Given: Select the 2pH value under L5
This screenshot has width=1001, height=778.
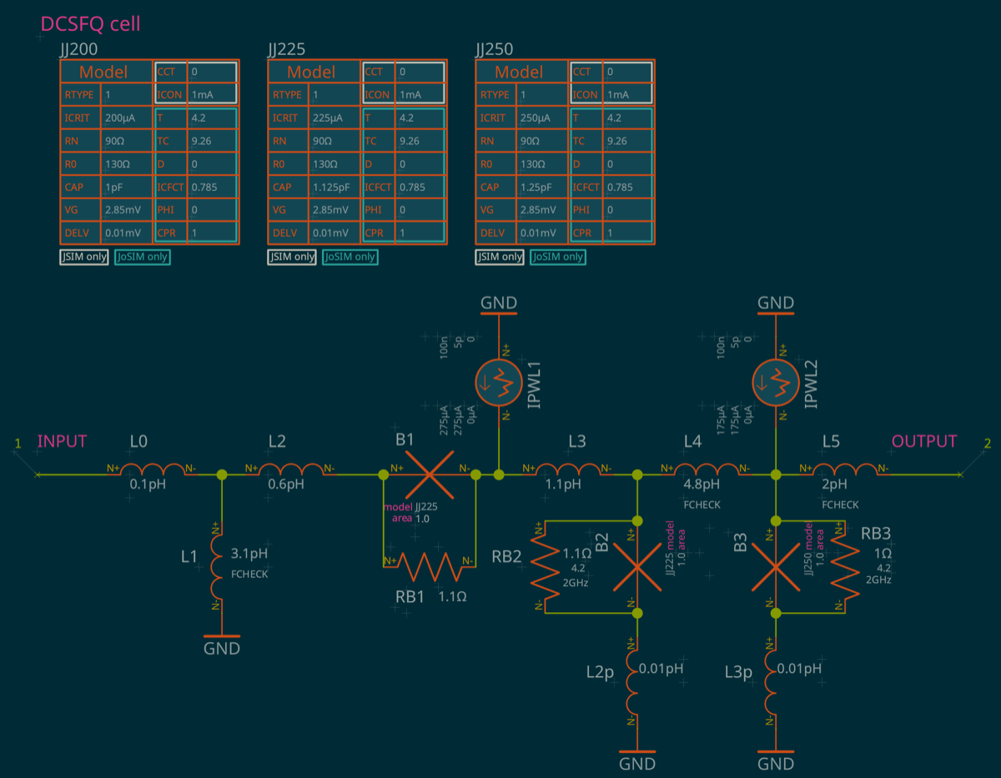Looking at the screenshot, I should pos(834,484).
